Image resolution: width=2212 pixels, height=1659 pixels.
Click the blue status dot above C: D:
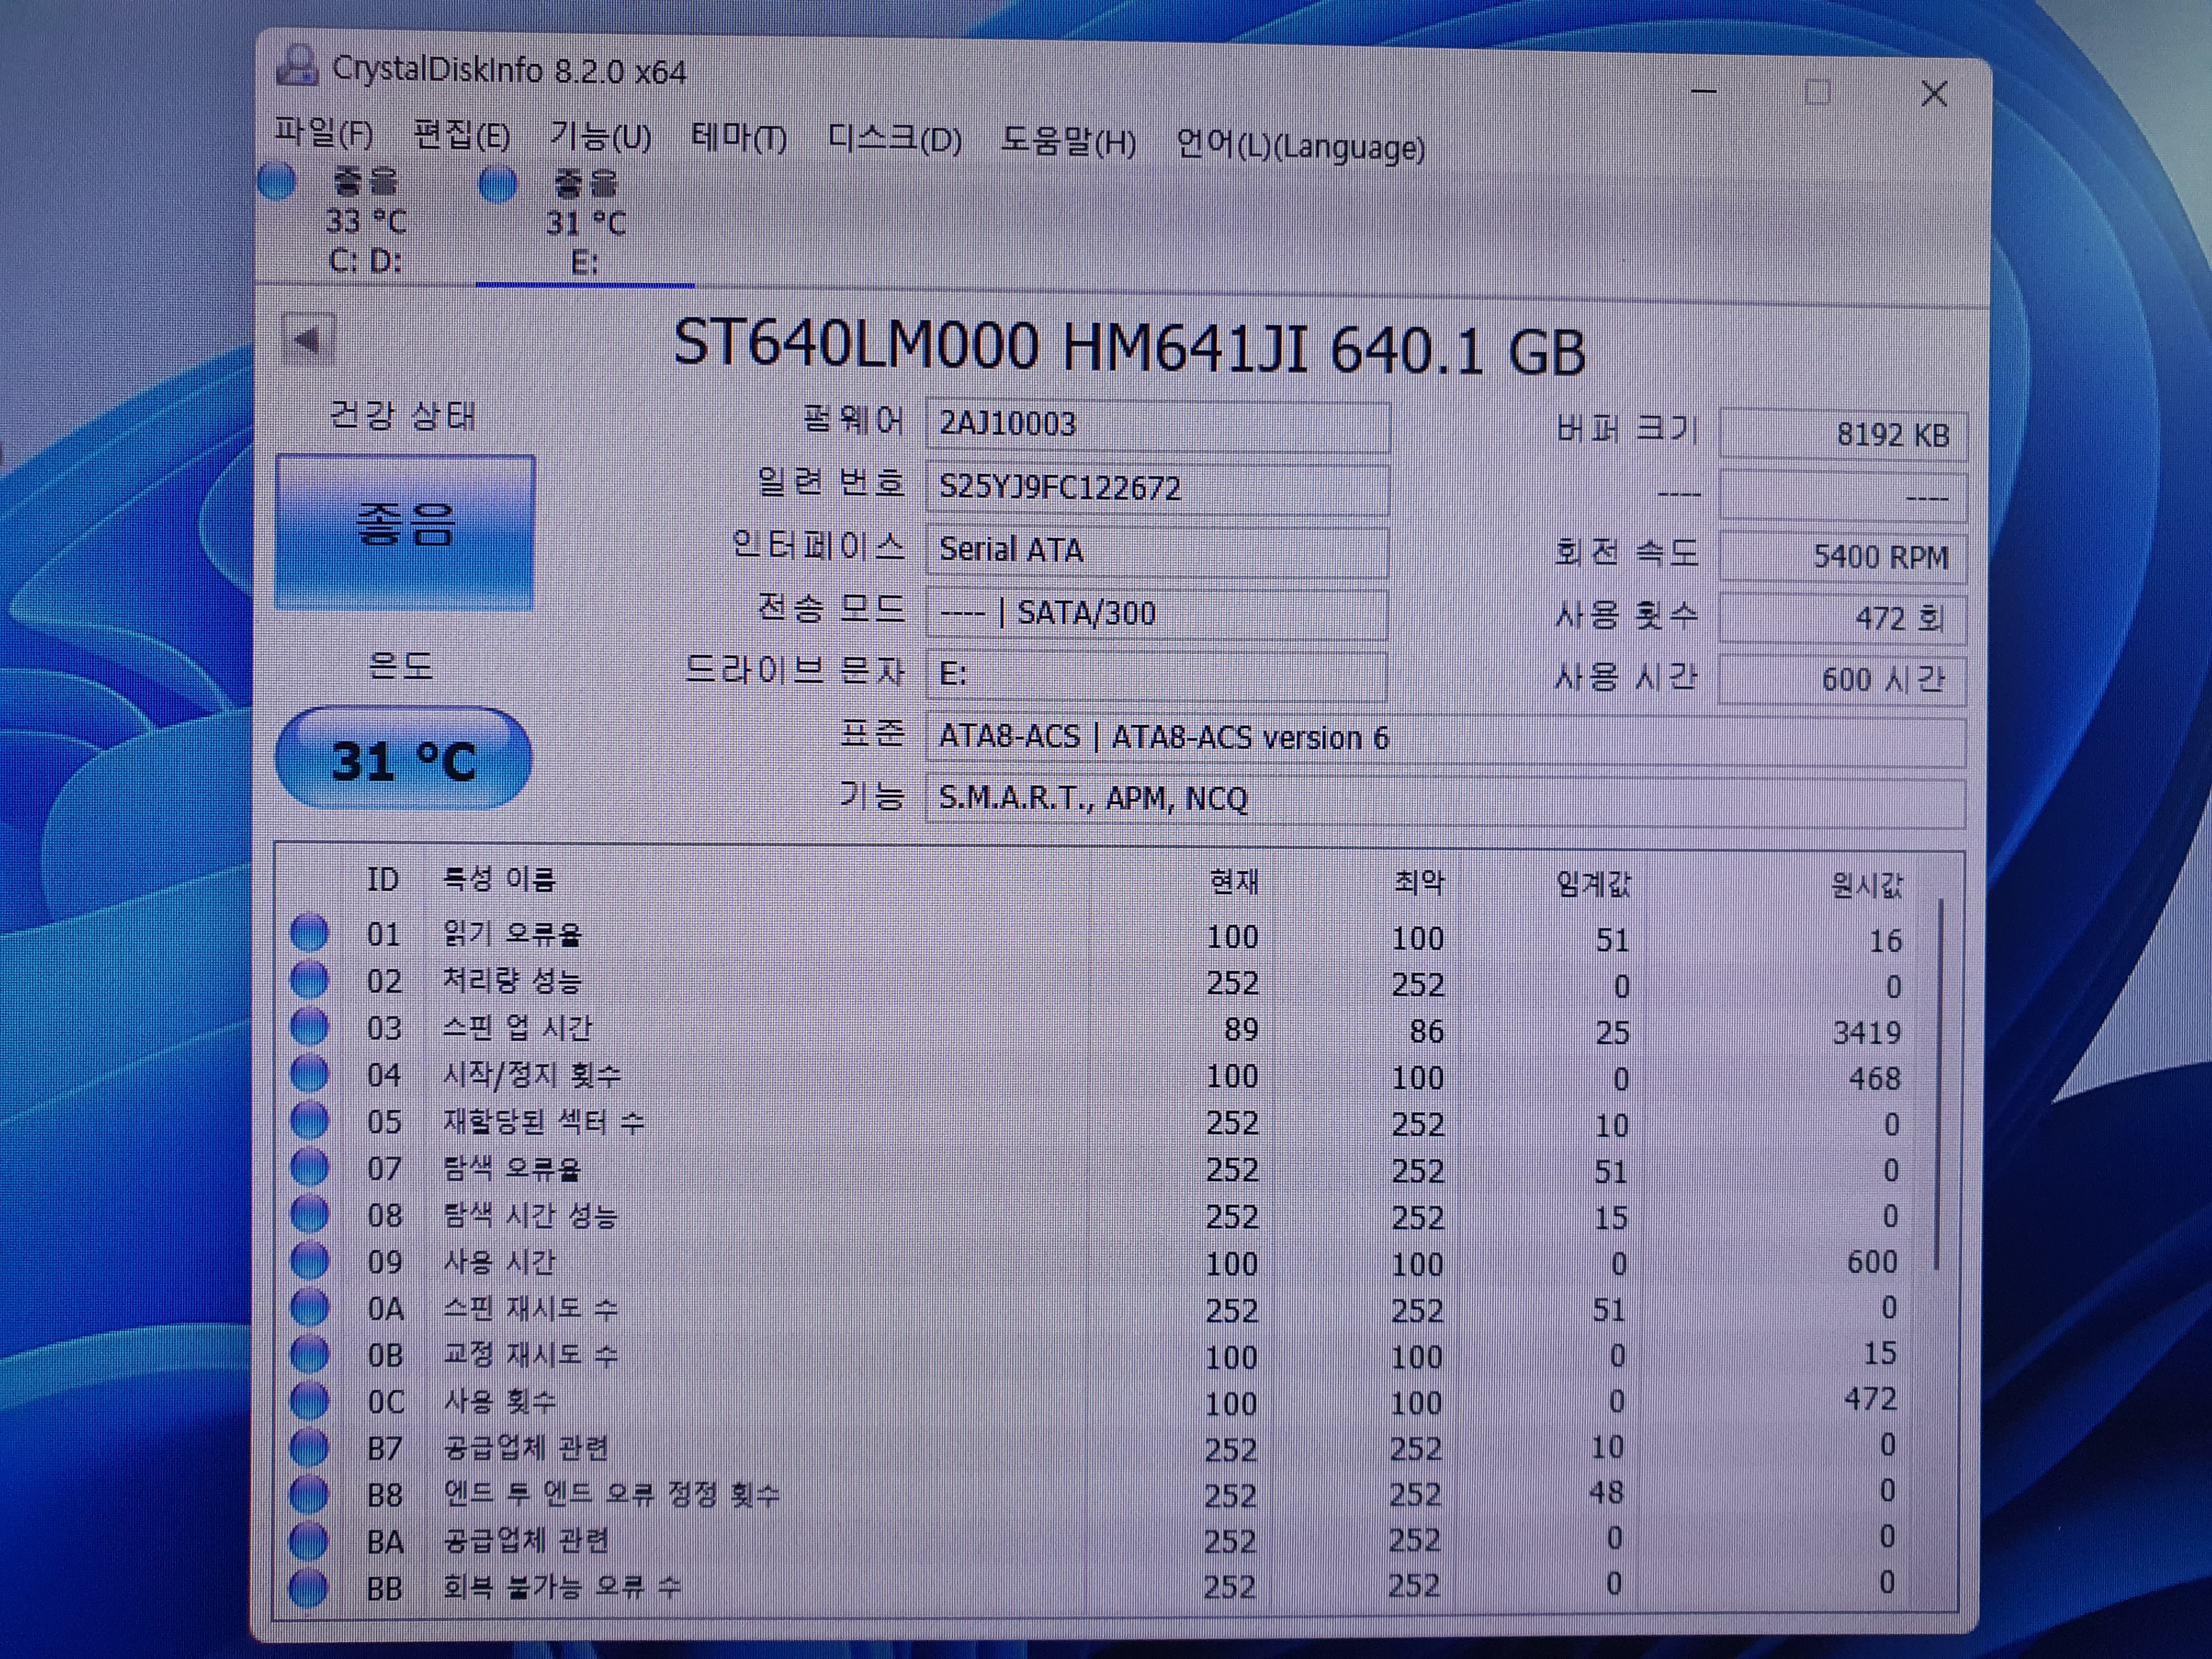(277, 181)
